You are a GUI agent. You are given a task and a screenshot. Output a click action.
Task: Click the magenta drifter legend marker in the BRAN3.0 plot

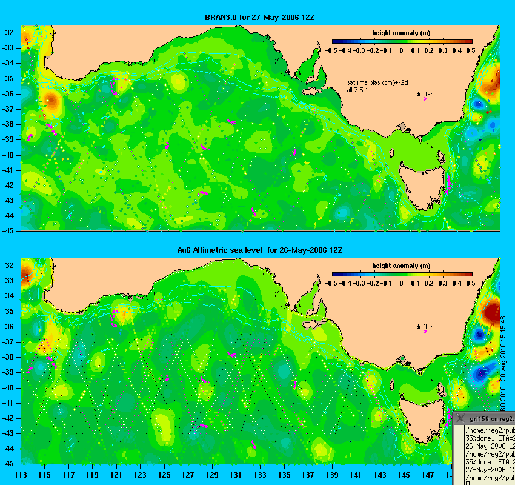pos(425,99)
